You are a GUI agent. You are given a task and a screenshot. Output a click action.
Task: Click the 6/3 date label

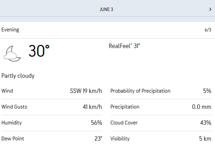(208, 30)
